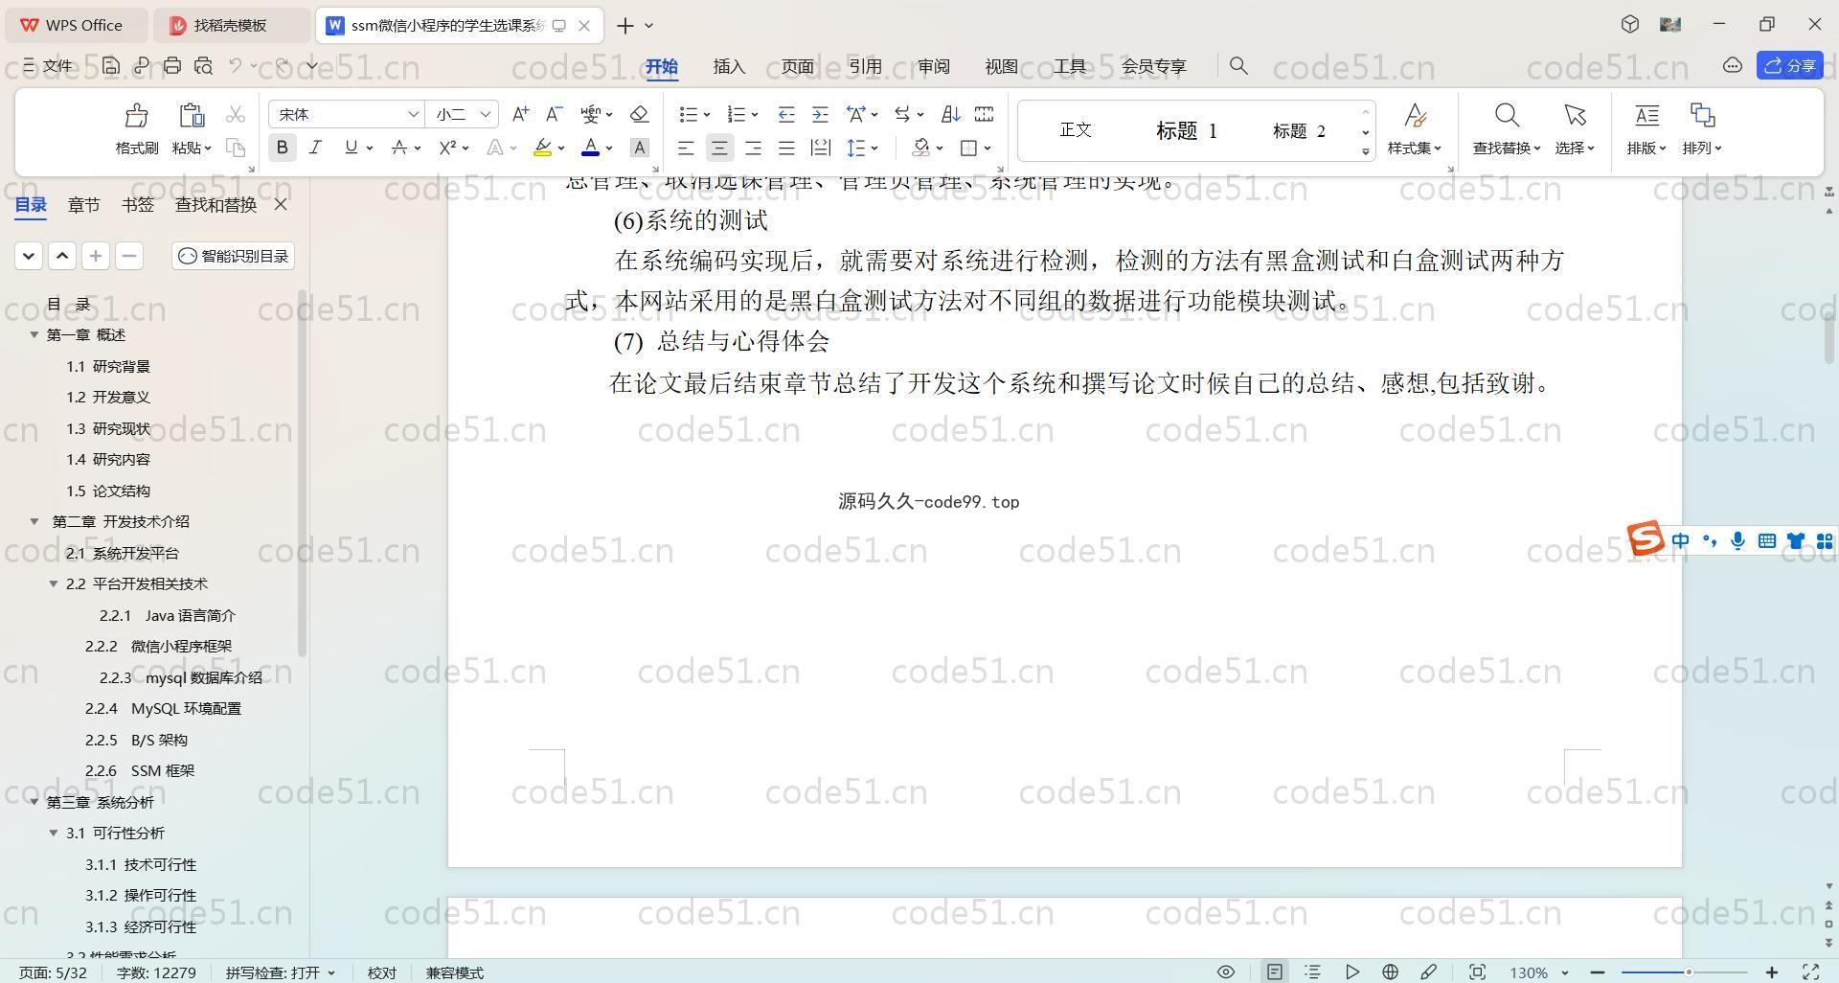The width and height of the screenshot is (1839, 983).
Task: Click the Paste (粘贴) clipboard icon
Action: [192, 116]
